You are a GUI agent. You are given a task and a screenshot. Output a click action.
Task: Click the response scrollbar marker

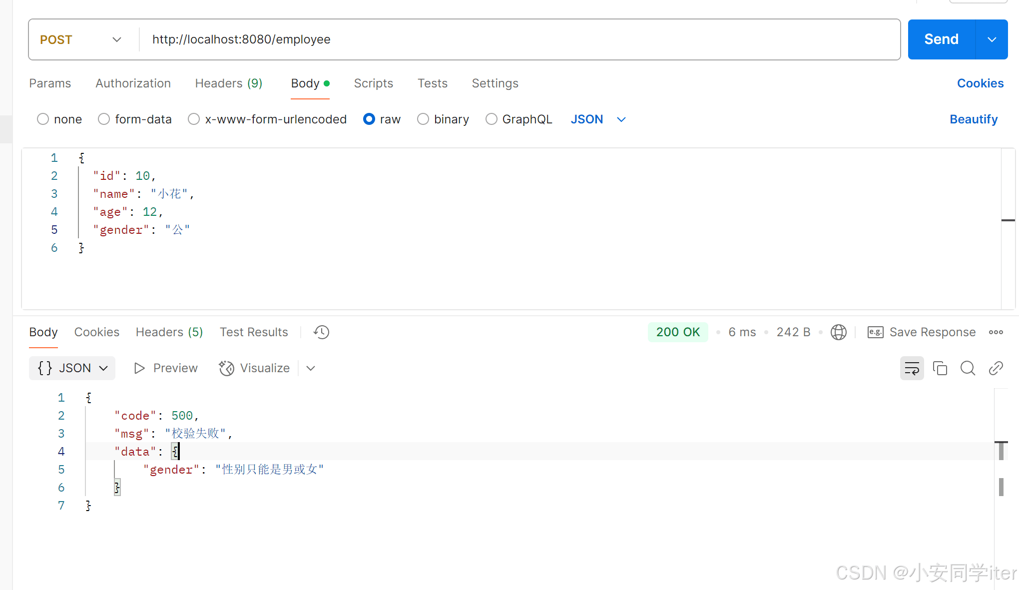tap(1001, 451)
